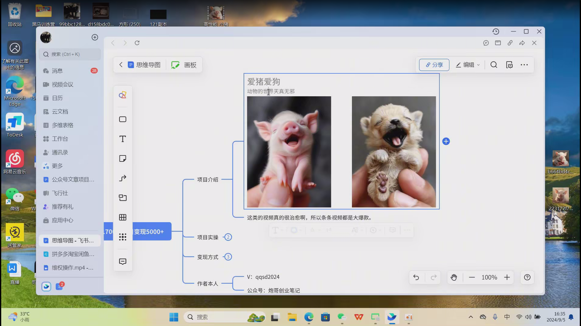
Task: Open 工作台 in the sidebar
Action: [x=70, y=139]
